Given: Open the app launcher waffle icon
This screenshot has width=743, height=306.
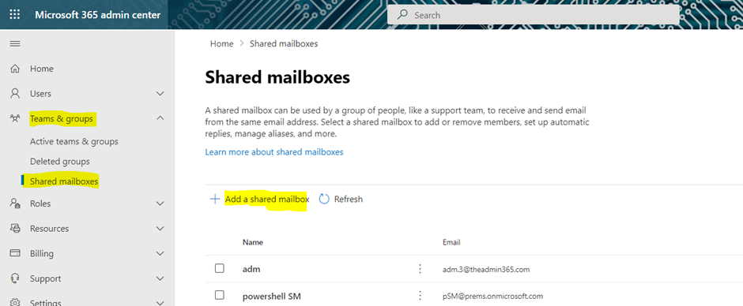Looking at the screenshot, I should coord(15,15).
